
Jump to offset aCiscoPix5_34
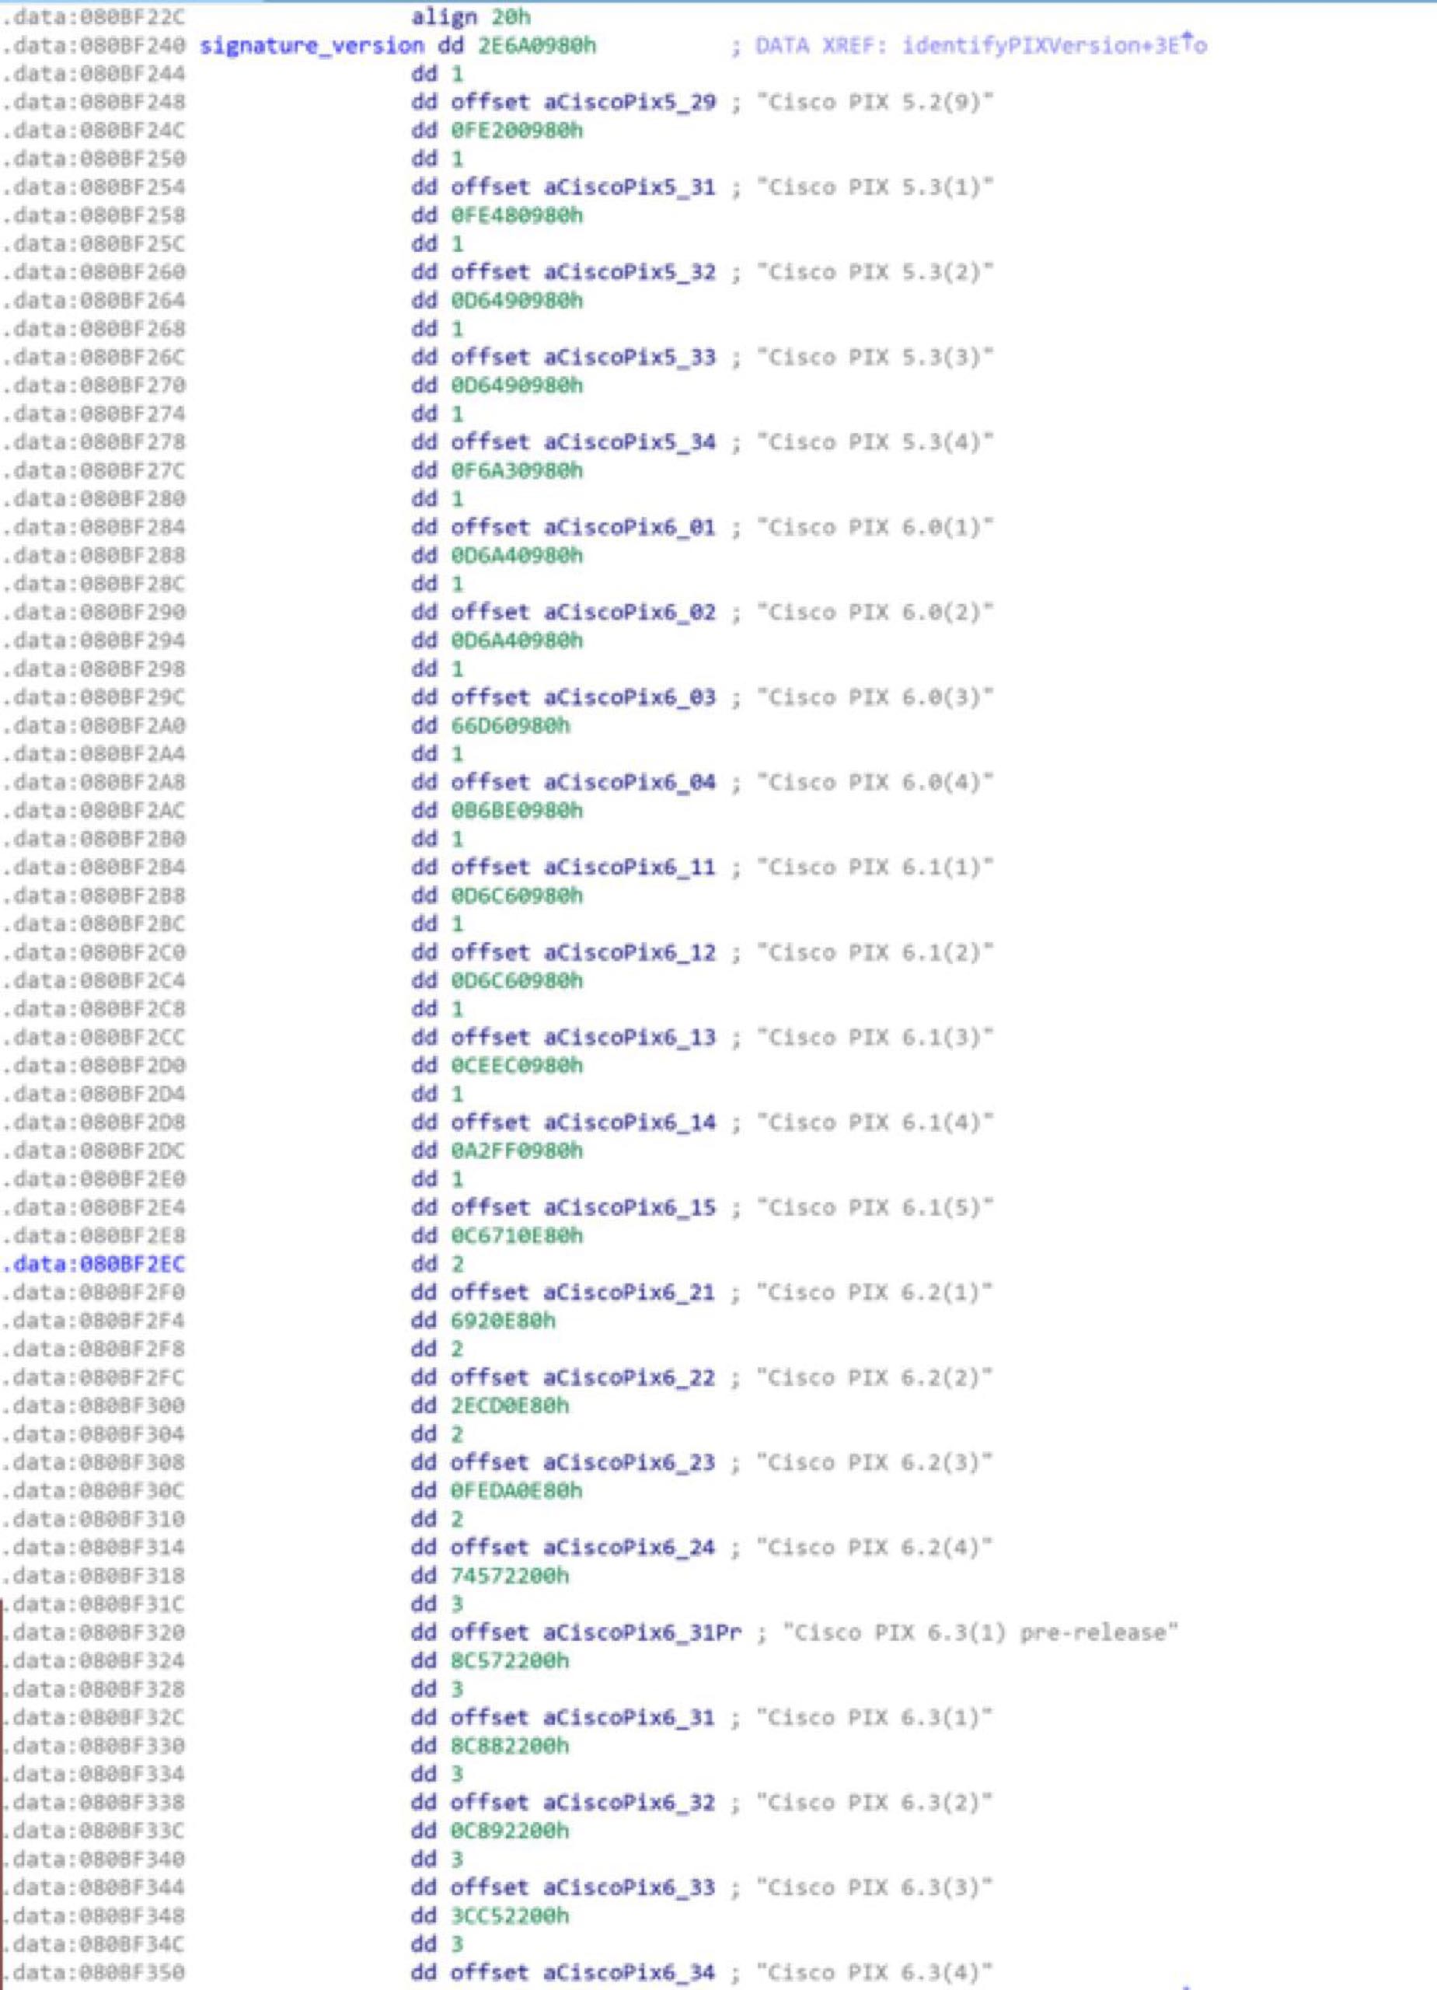[629, 442]
